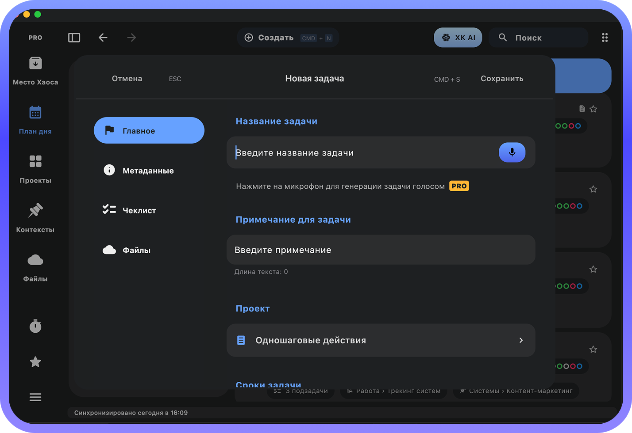Click the Создать button in top toolbar
The width and height of the screenshot is (632, 433).
[288, 38]
